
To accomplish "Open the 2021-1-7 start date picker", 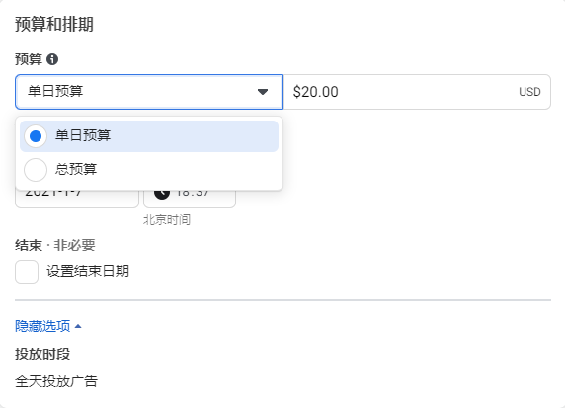I will point(77,199).
